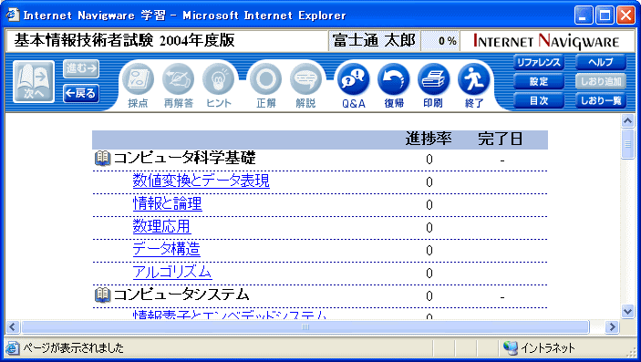Click the ヒント lightbulb icon

click(218, 79)
